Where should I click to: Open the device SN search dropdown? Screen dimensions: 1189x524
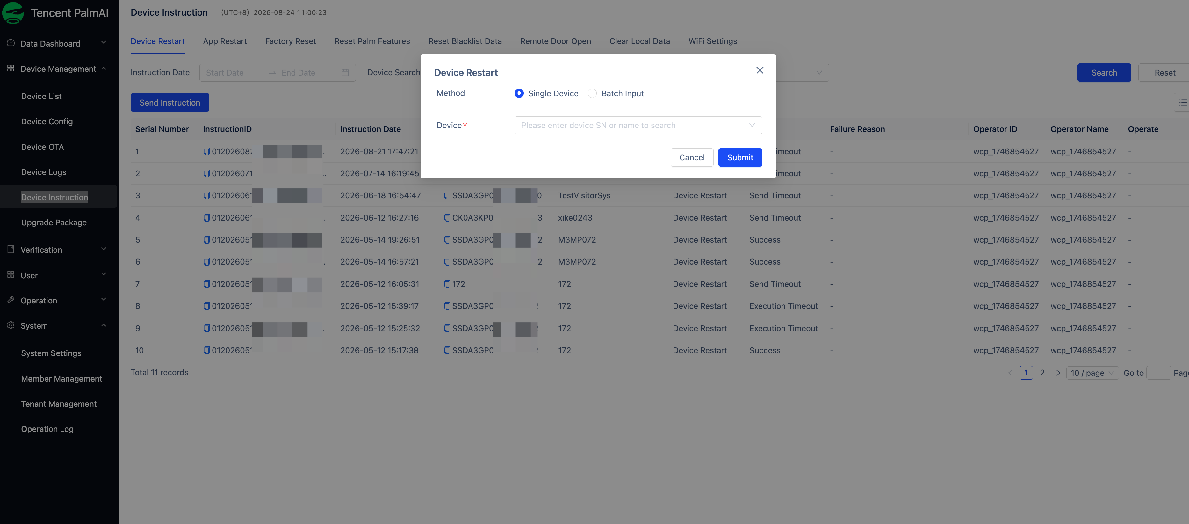(x=638, y=125)
